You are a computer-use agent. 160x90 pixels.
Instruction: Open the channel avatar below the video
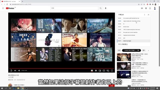(x=10, y=85)
